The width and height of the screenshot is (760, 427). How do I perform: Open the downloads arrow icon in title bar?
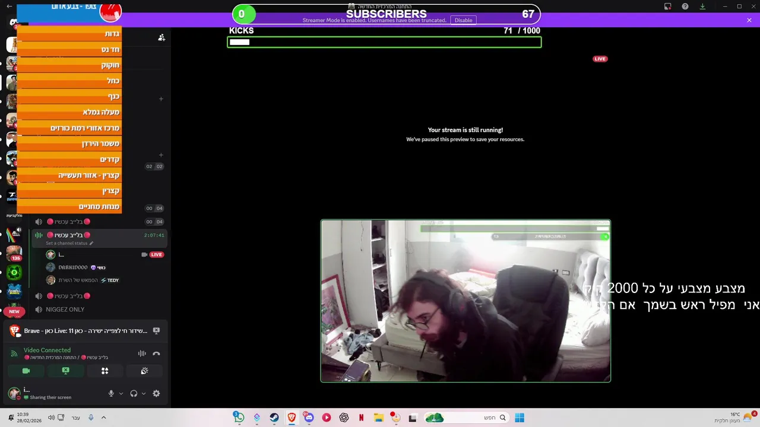[702, 7]
